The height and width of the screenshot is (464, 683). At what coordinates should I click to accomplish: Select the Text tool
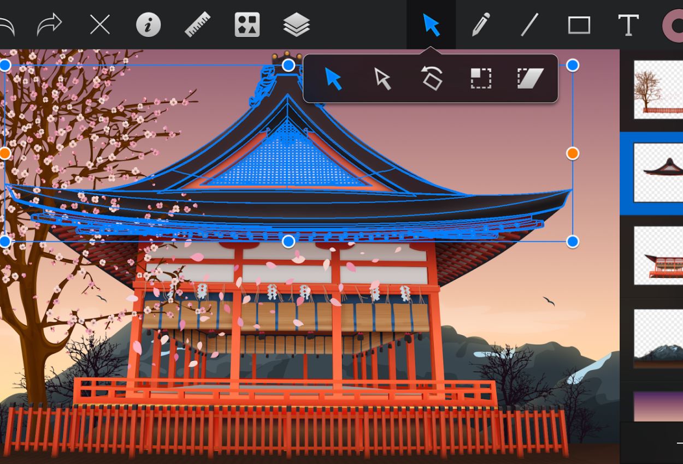628,25
